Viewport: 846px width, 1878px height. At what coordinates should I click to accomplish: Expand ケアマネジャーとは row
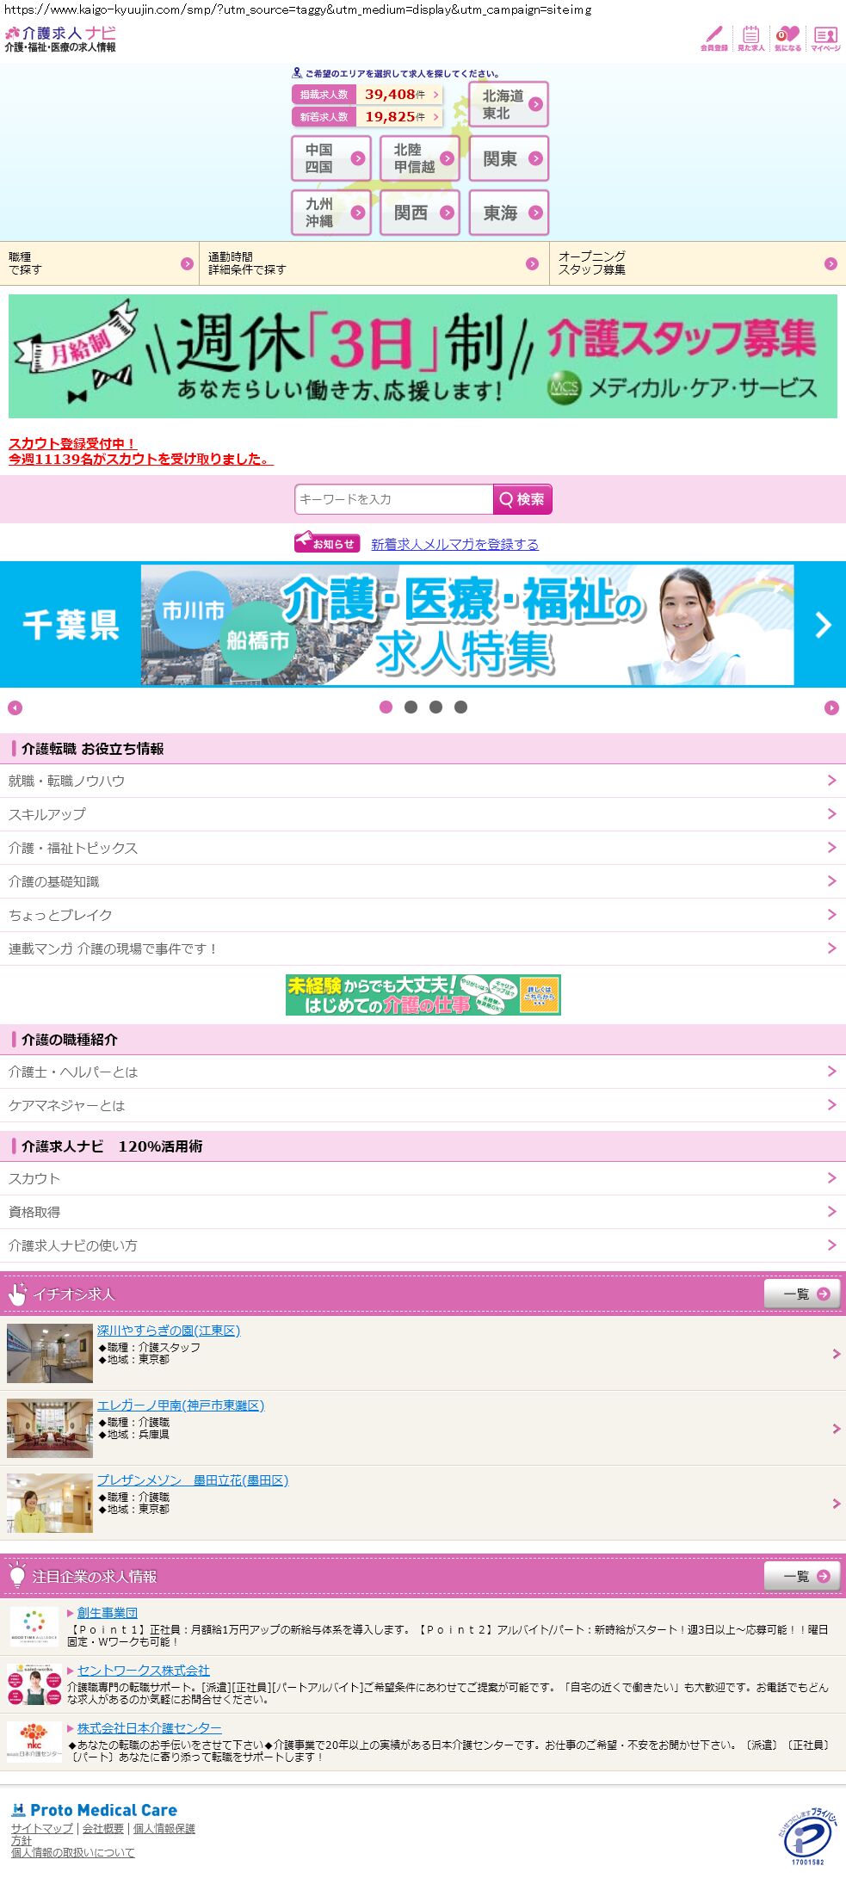click(x=423, y=1105)
